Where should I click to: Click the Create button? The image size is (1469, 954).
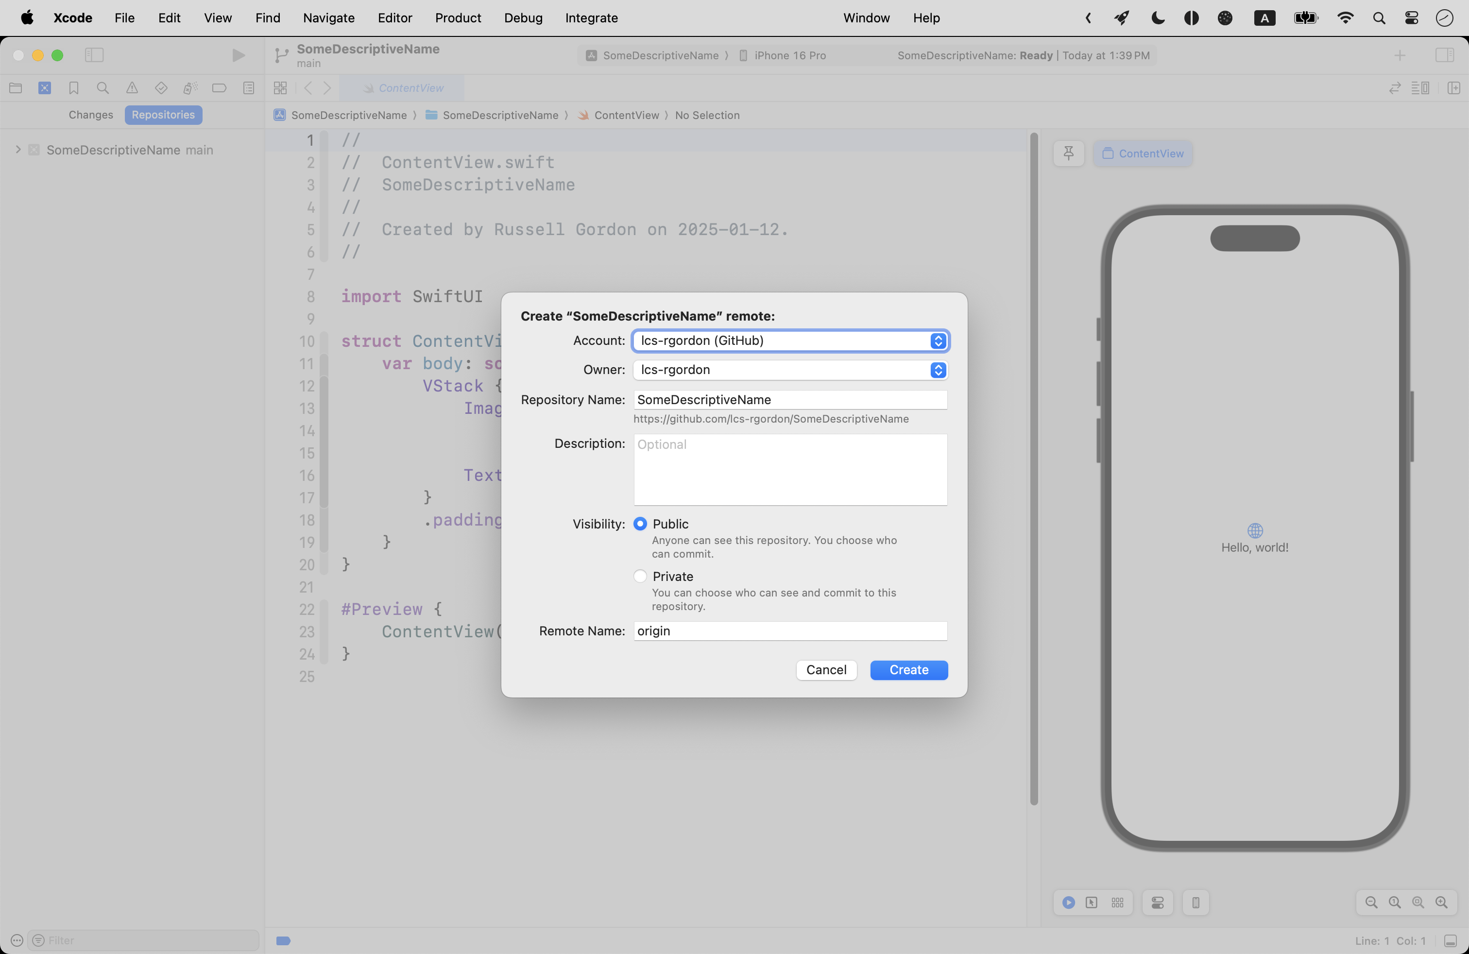908,670
